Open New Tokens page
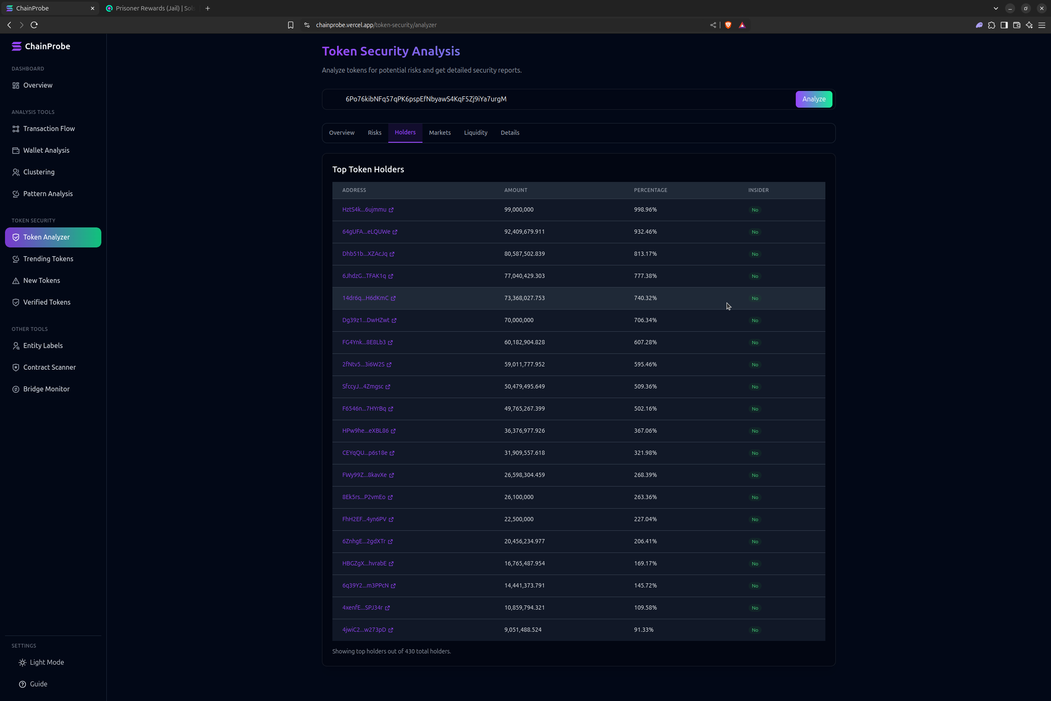1051x701 pixels. (x=53, y=281)
